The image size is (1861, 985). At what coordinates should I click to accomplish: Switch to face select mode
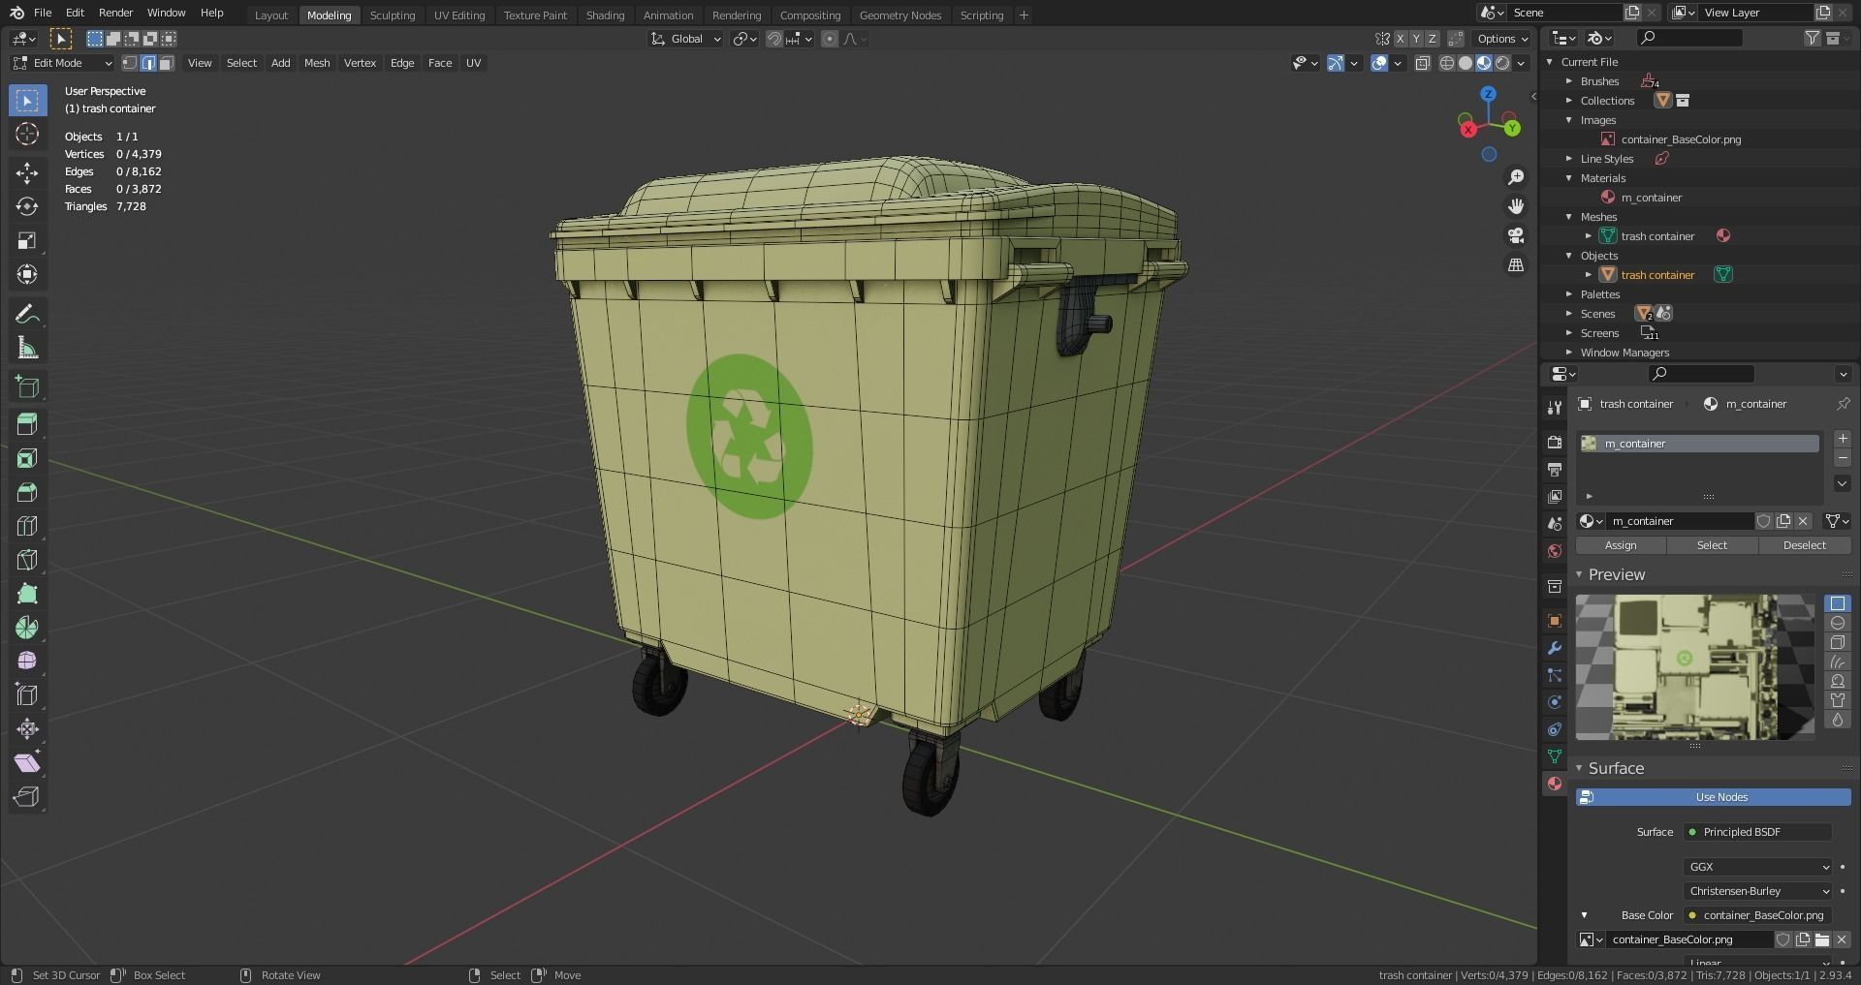[167, 63]
